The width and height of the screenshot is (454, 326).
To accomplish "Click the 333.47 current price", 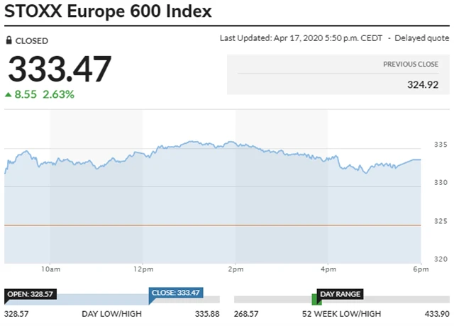I will pos(60,69).
